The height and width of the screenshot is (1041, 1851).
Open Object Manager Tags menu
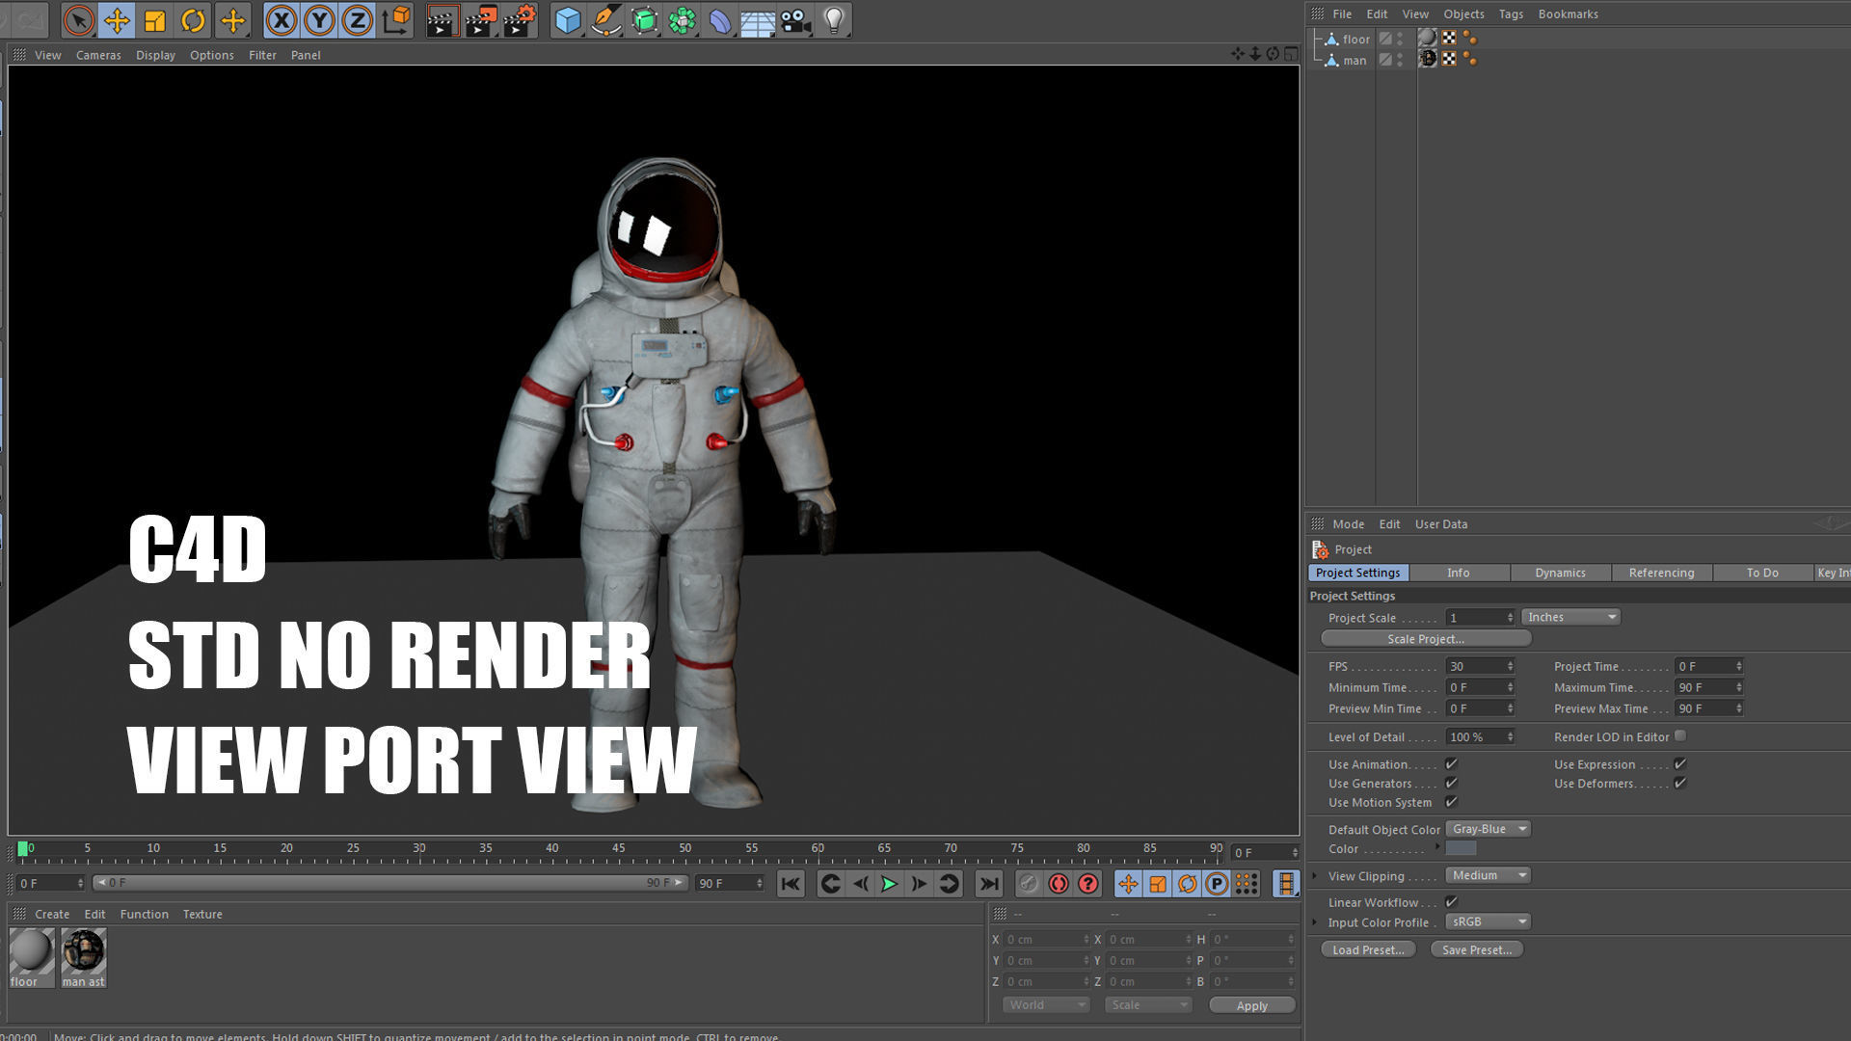tap(1511, 13)
